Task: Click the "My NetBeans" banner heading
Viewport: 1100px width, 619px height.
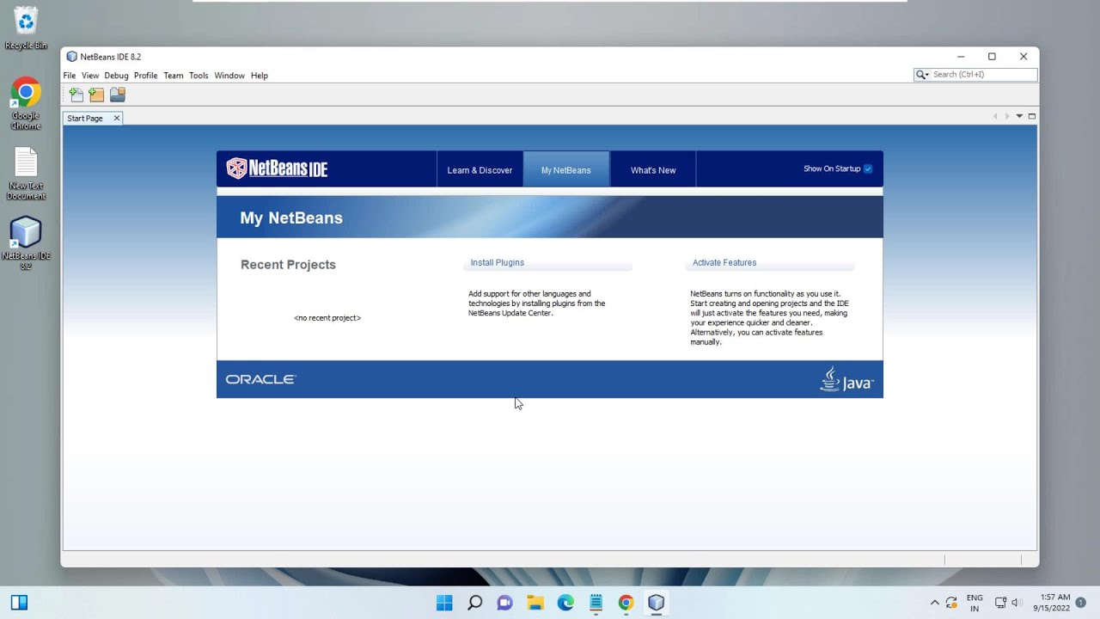Action: point(291,218)
